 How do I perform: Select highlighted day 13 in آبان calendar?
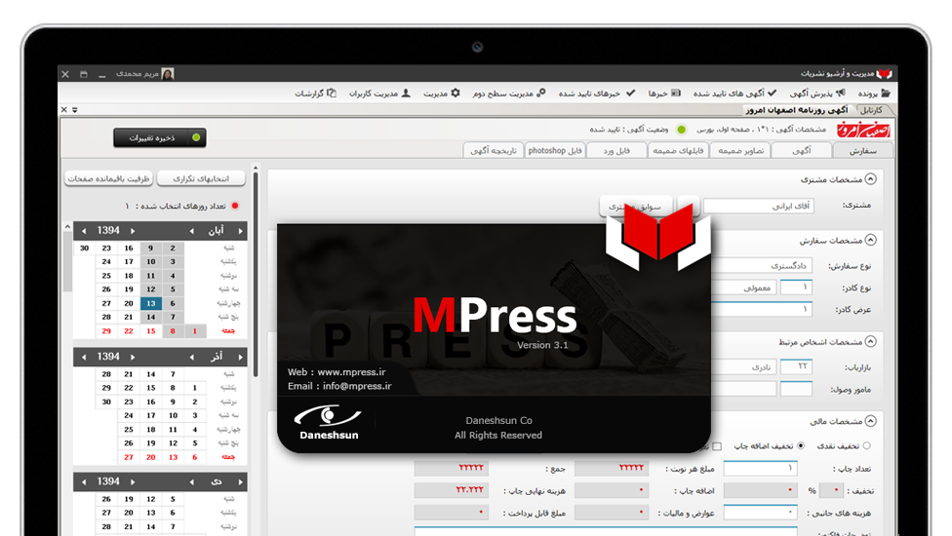150,303
